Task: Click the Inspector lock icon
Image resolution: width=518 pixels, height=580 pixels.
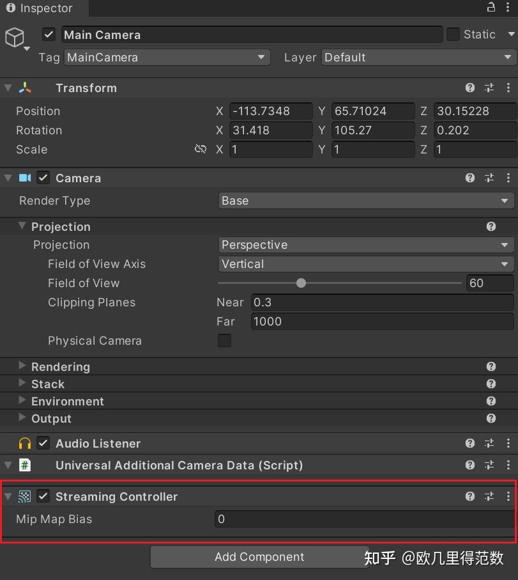Action: (x=490, y=8)
